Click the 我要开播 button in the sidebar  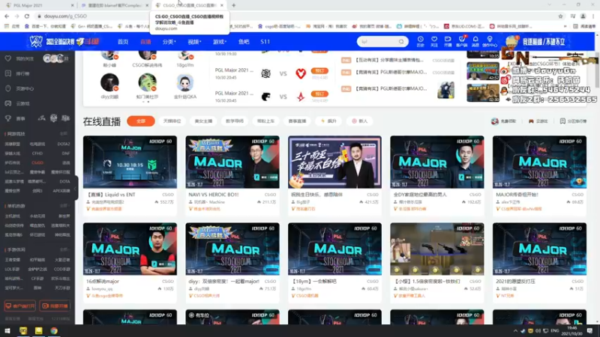pyautogui.click(x=55, y=306)
